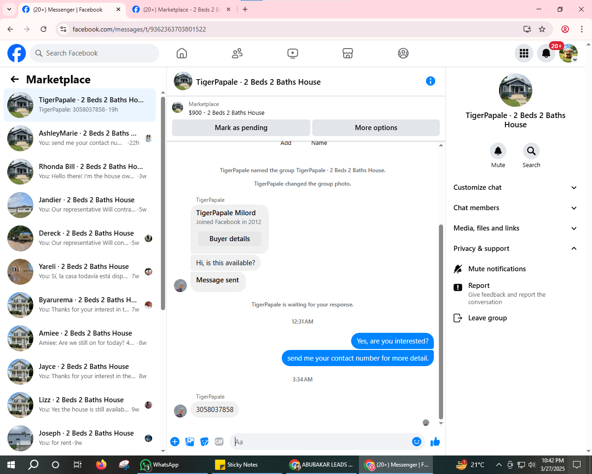Open Amiee conversation
The image size is (592, 474).
point(80,338)
